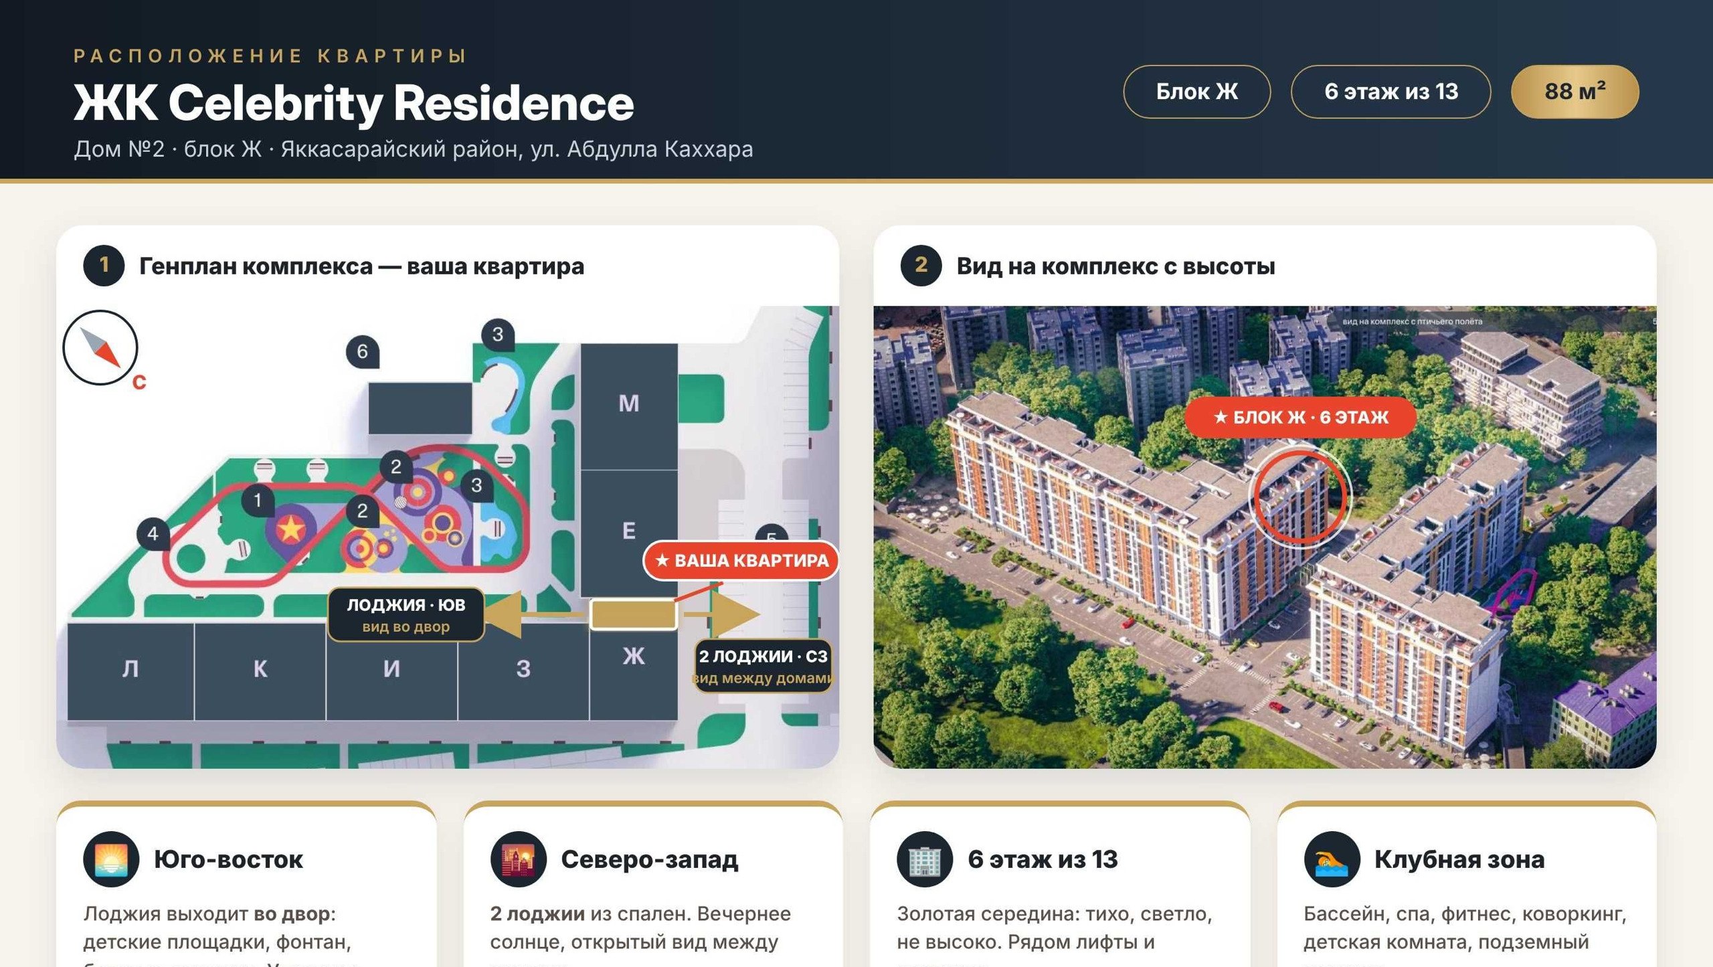Viewport: 1713px width, 967px height.
Task: Click the red БЛОК Ж · 6 ЭТАЖ label
Action: pyautogui.click(x=1301, y=417)
